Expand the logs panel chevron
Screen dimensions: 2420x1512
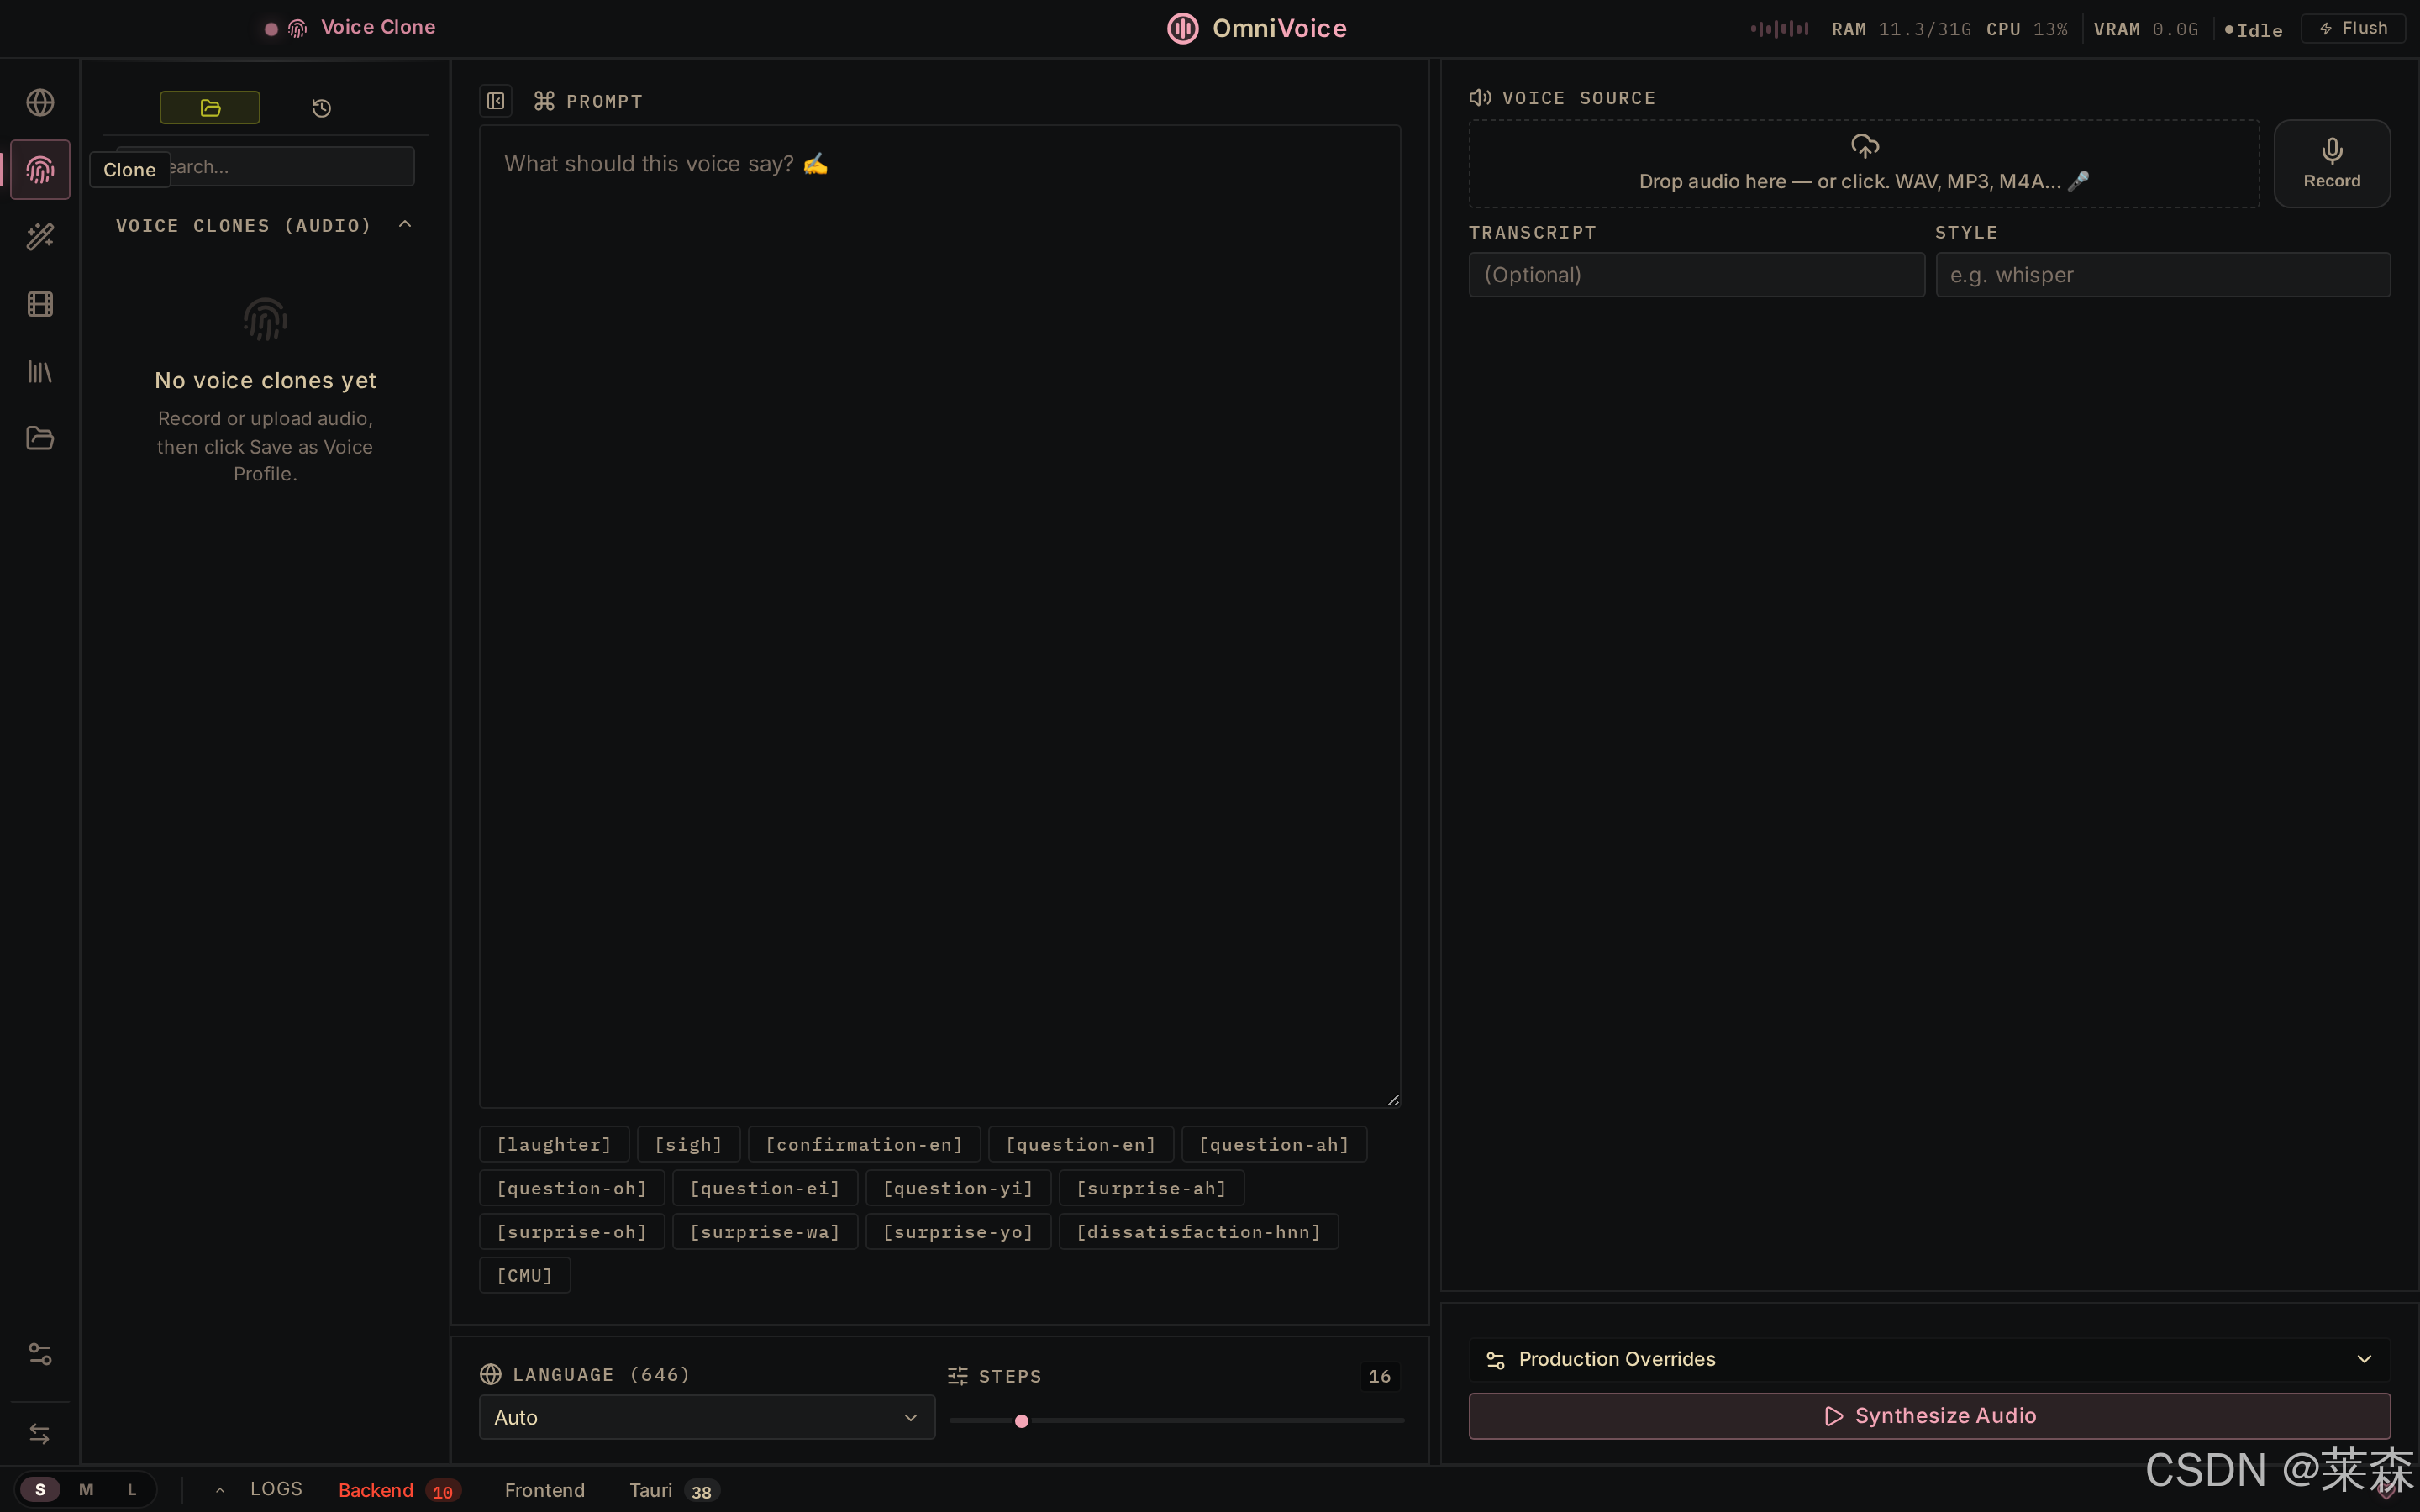click(x=220, y=1490)
